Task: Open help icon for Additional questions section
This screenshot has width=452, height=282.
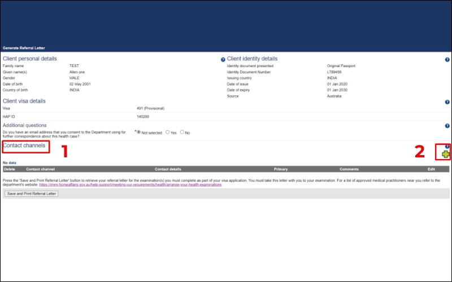Action: (447, 126)
